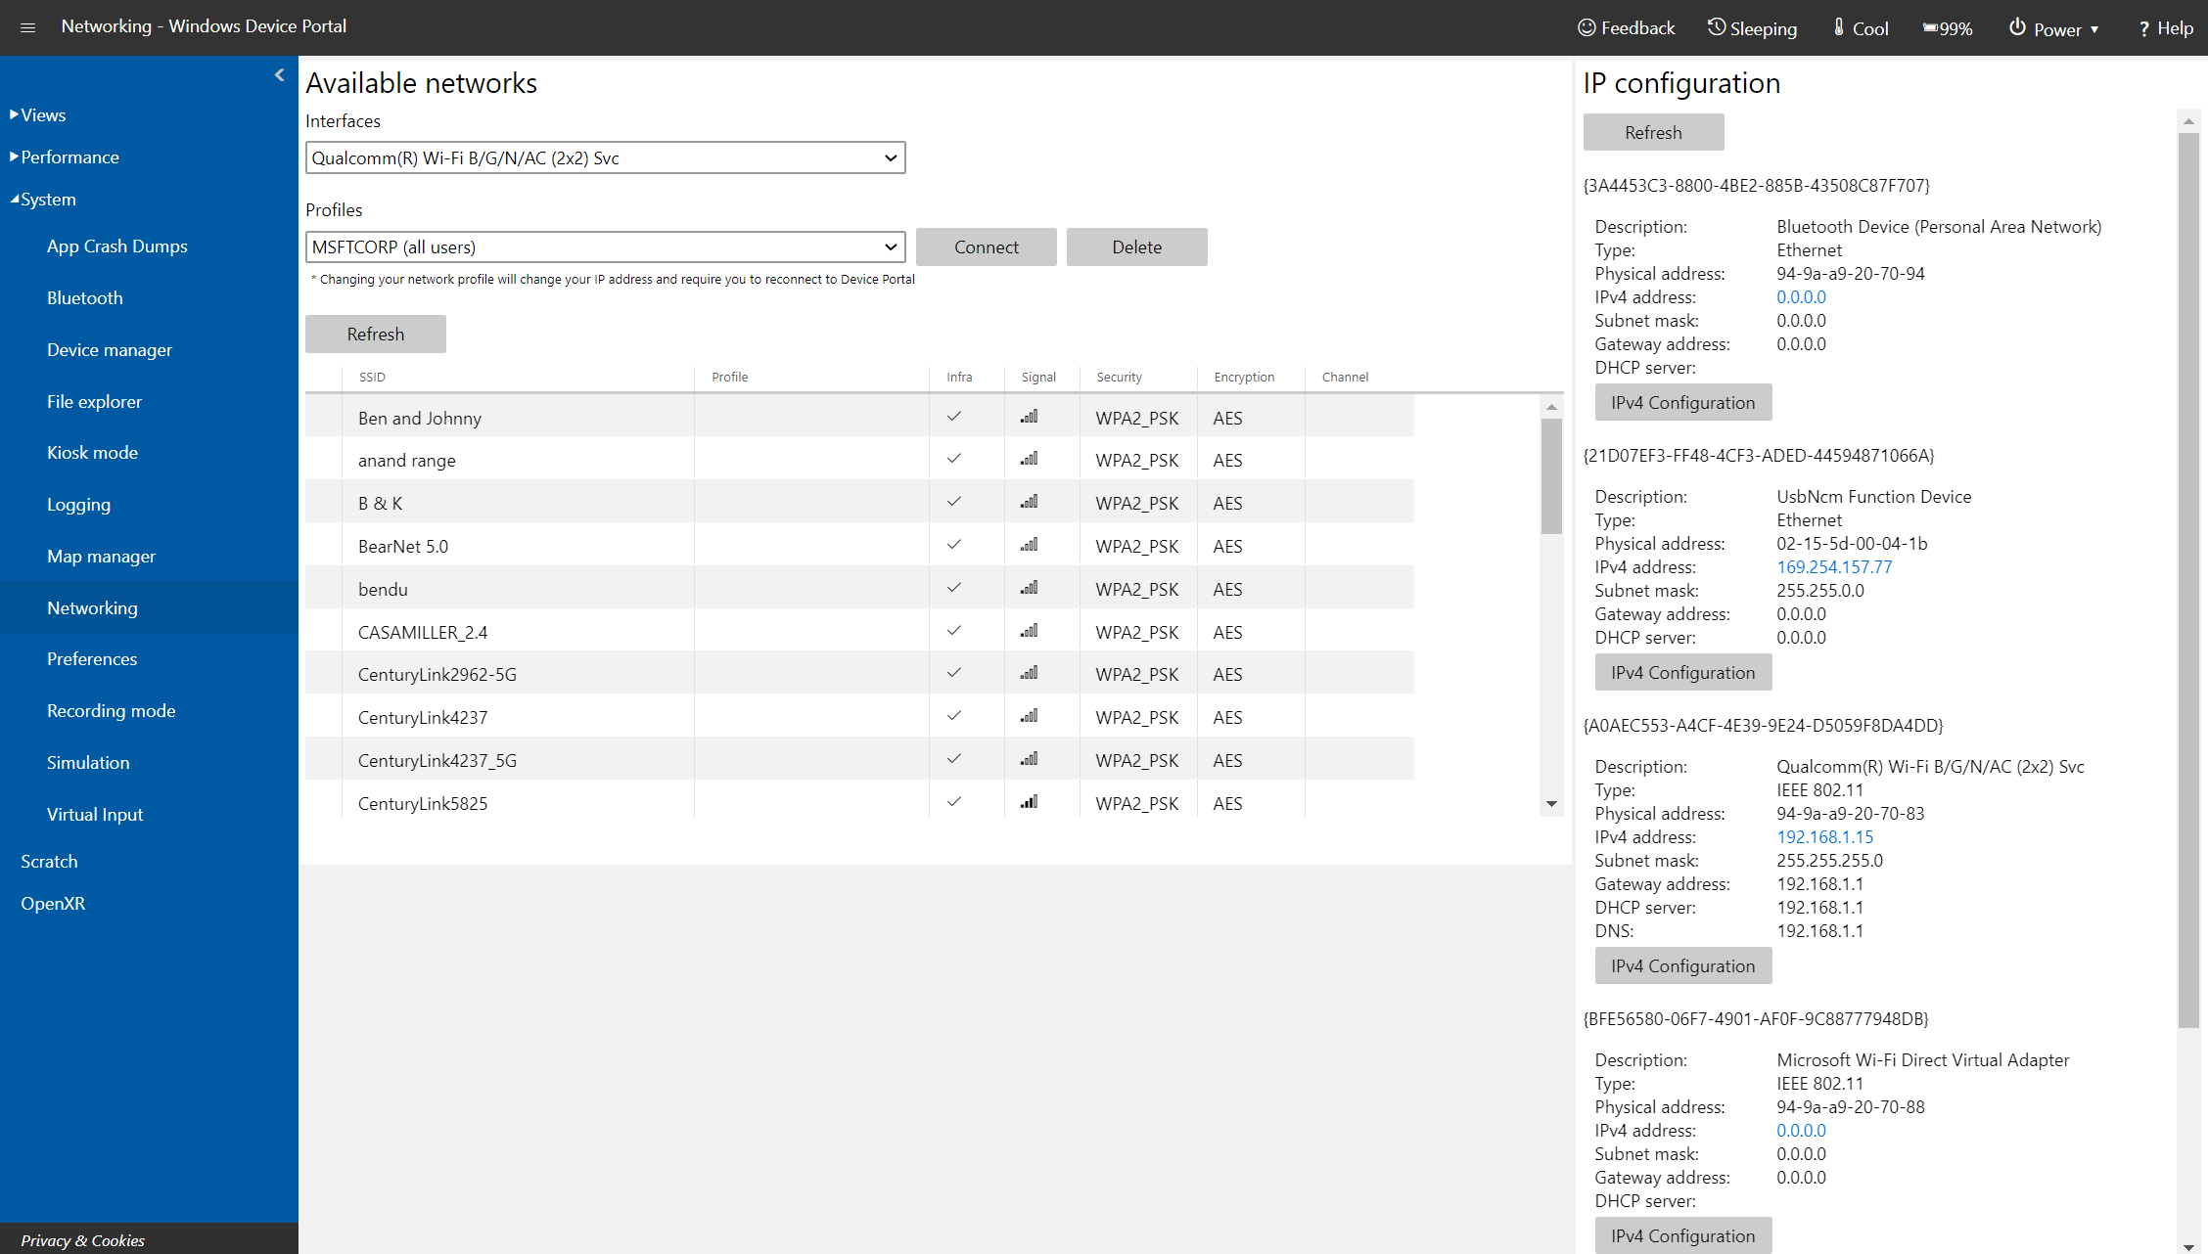Click the hamburger menu icon top-left

coord(27,27)
